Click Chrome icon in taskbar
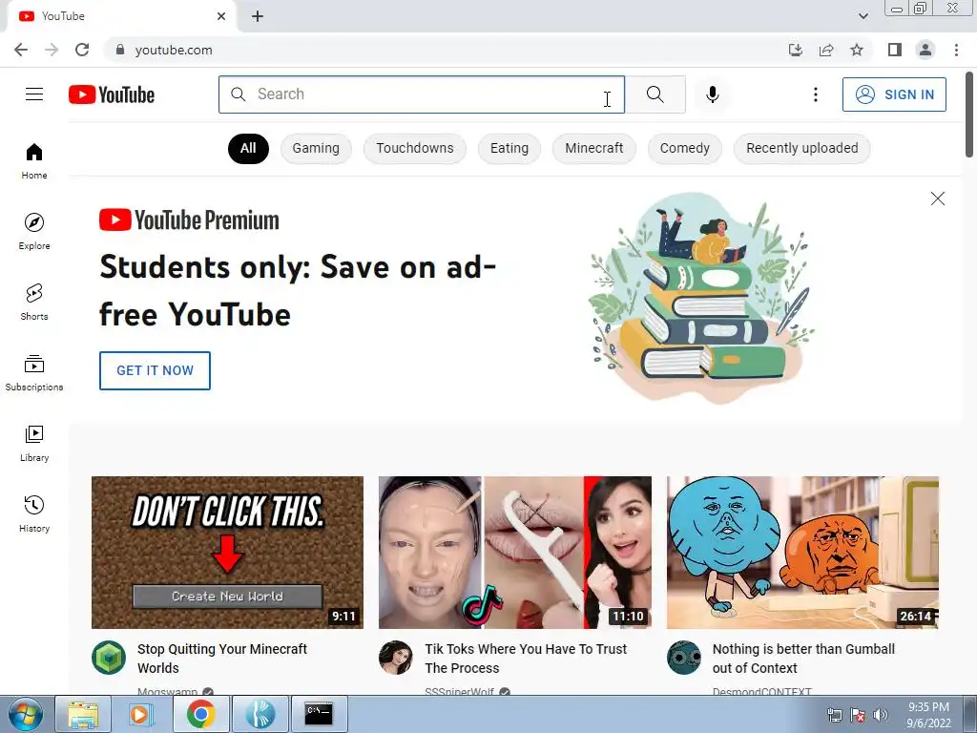The height and width of the screenshot is (733, 977). coord(200,714)
